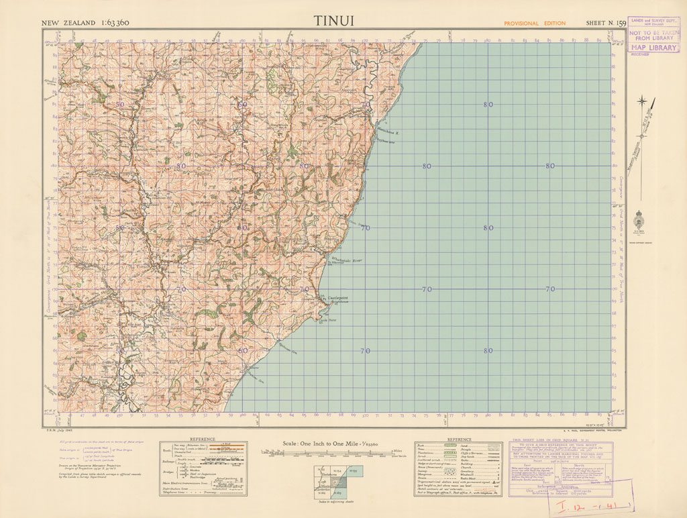Click the SHEET N. 159 label

coord(606,23)
